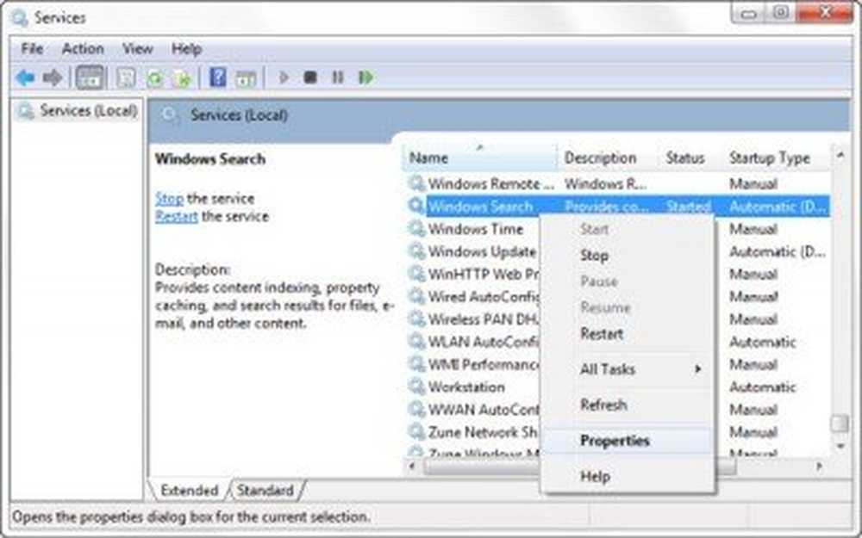Click the gear icon beside Wireless PAN DHCP
The width and height of the screenshot is (862, 538).
[417, 319]
